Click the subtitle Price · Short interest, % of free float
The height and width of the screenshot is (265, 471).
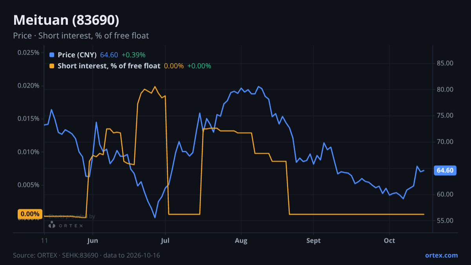(81, 36)
